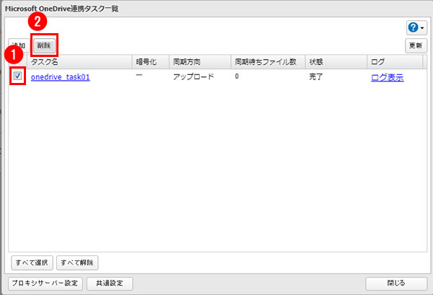Open the 共通設定 common settings
This screenshot has height=295, width=433.
pos(110,283)
